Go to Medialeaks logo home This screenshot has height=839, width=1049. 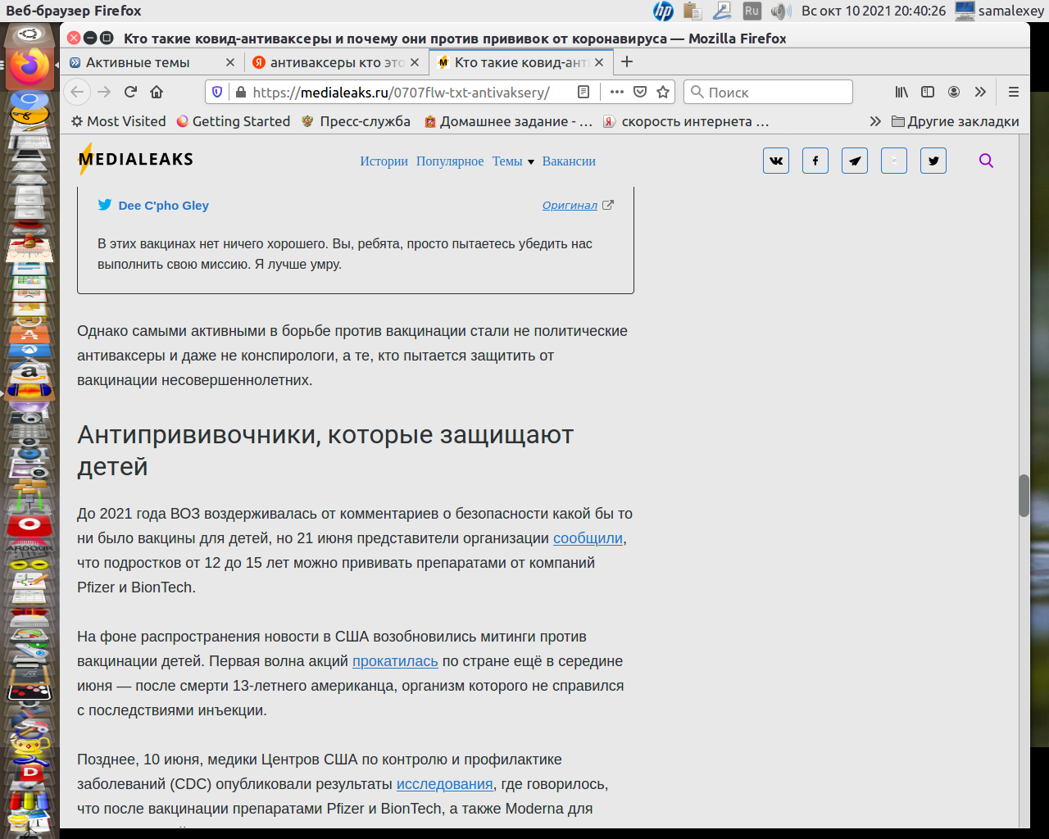pos(135,160)
